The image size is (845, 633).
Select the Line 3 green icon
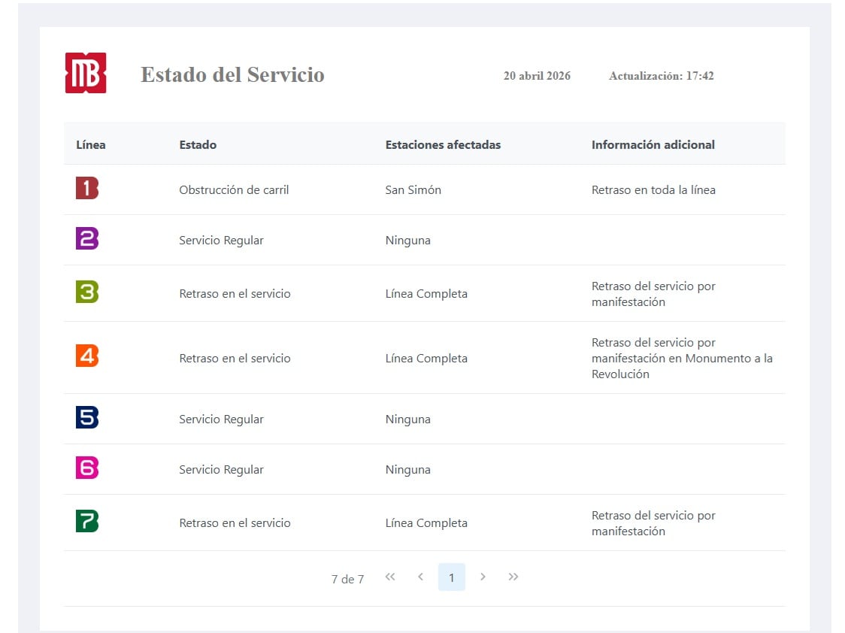coord(87,292)
